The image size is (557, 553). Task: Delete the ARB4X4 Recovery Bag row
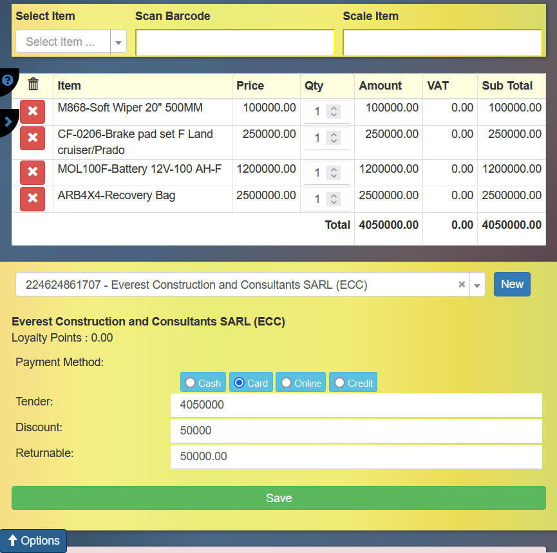(x=32, y=199)
